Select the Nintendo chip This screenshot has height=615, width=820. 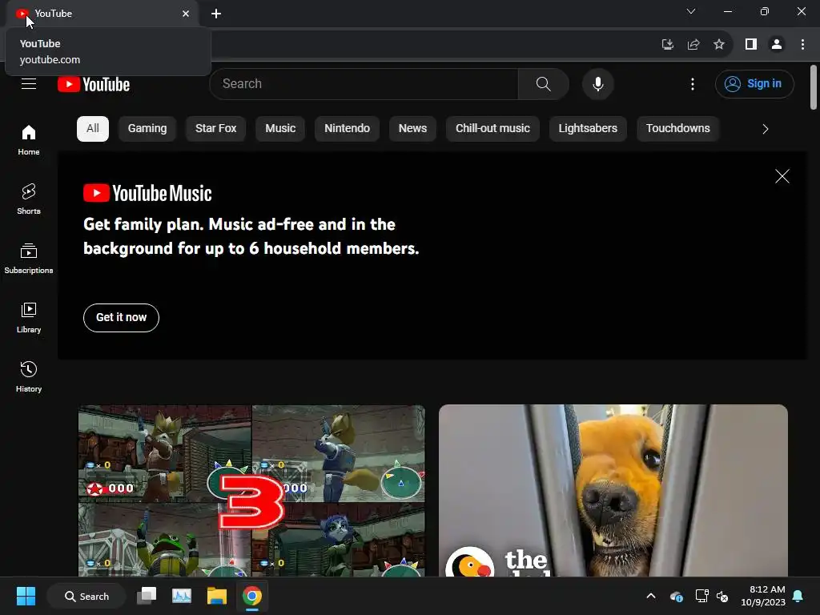348,129
